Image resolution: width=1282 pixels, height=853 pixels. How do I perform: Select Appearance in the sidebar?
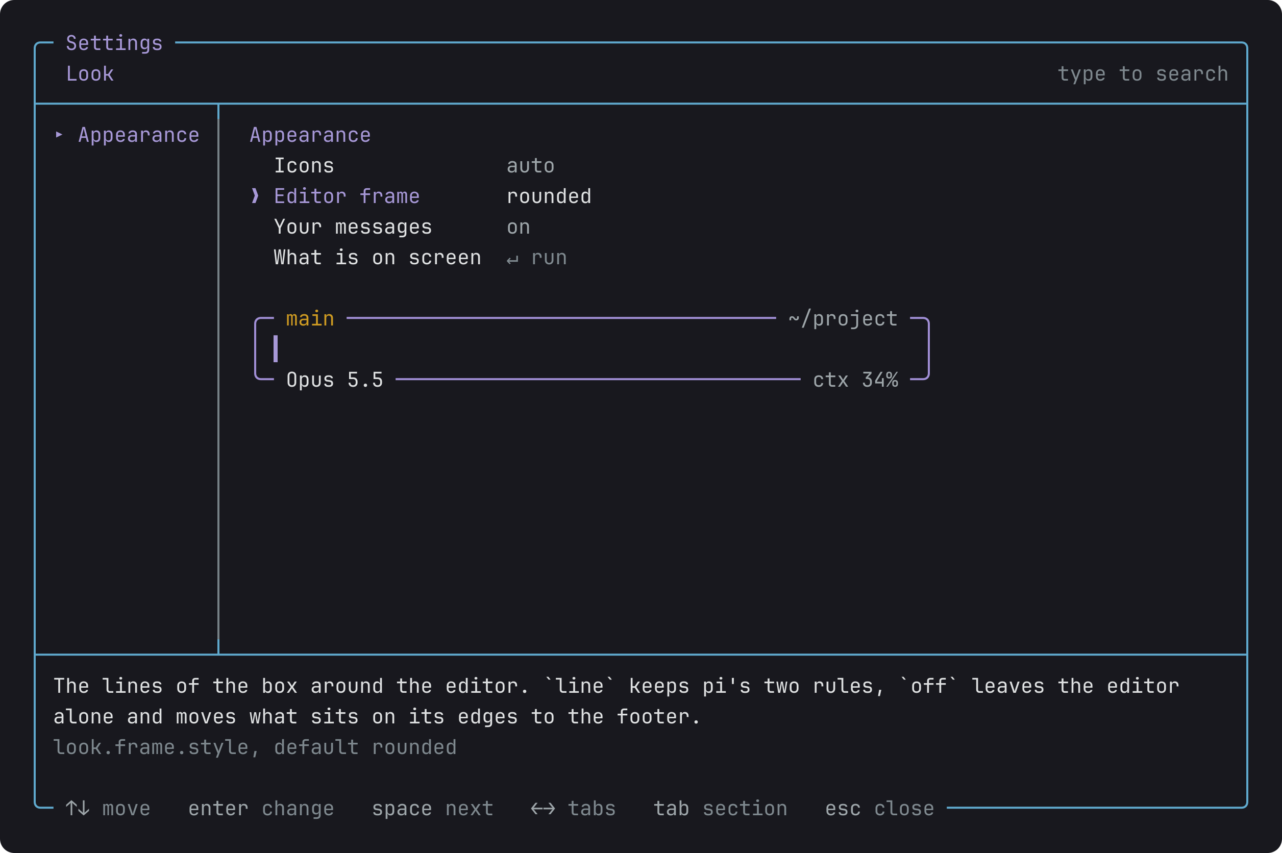(x=139, y=135)
